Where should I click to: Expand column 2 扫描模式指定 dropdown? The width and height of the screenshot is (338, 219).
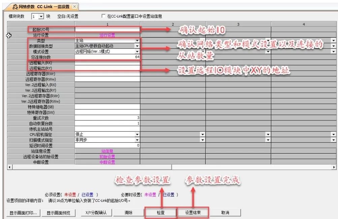(203, 140)
